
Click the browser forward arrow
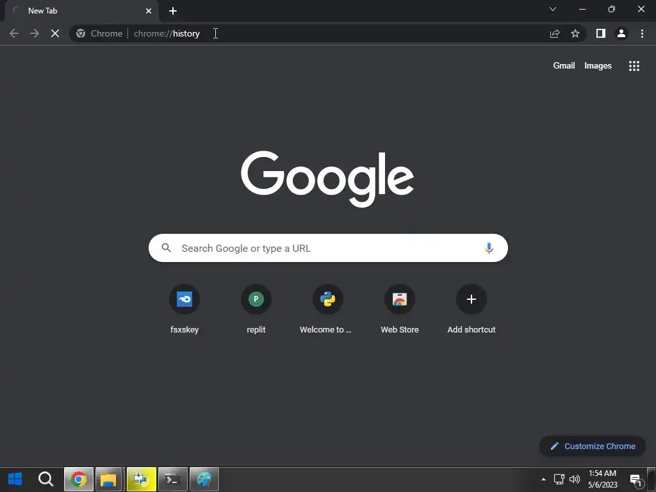pyautogui.click(x=35, y=33)
